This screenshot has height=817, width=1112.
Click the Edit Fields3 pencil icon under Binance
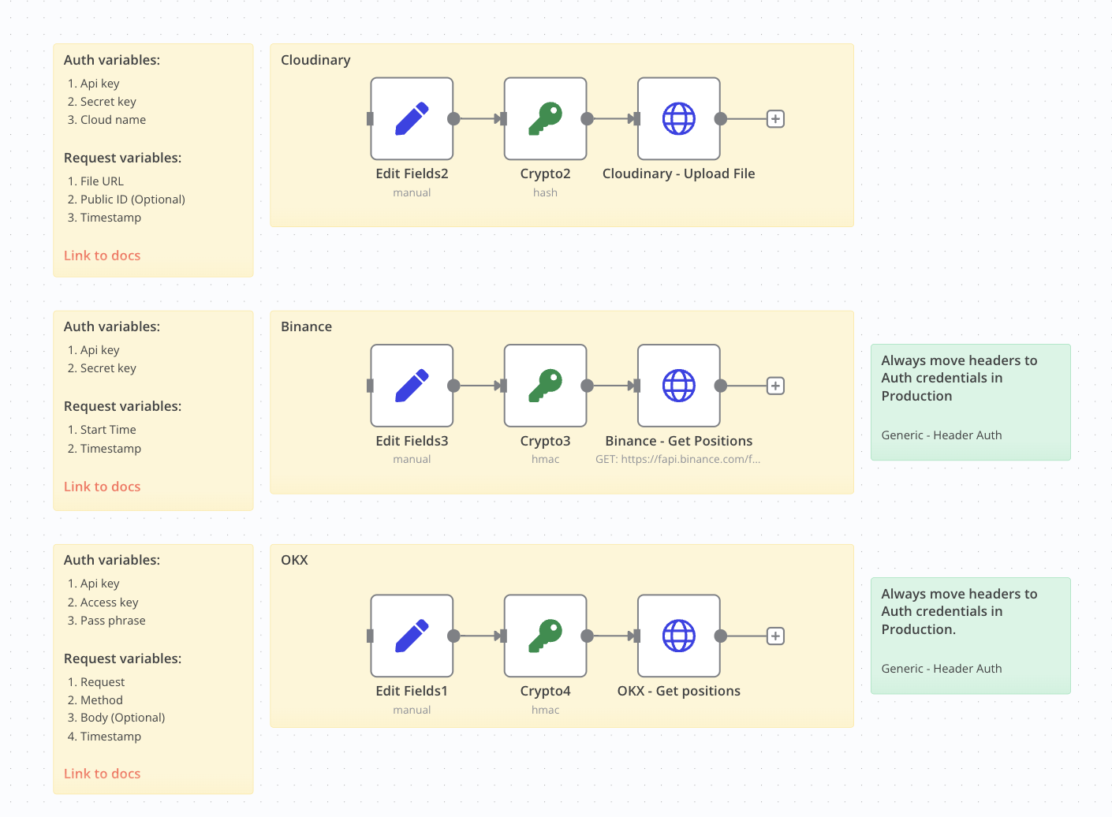[411, 385]
